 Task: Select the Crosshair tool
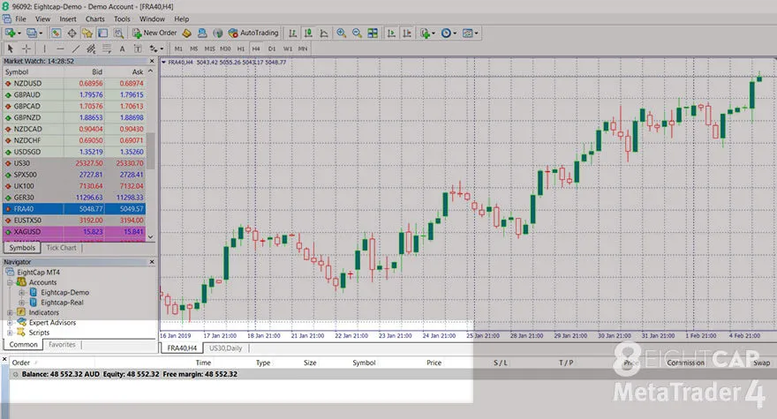point(26,49)
